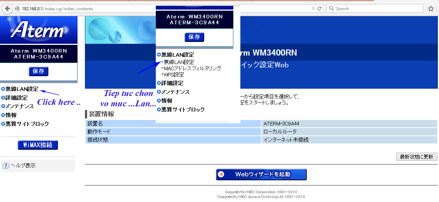Click the magnifier icon in the search box
Viewport: 439px width, 202px height.
(331, 8)
